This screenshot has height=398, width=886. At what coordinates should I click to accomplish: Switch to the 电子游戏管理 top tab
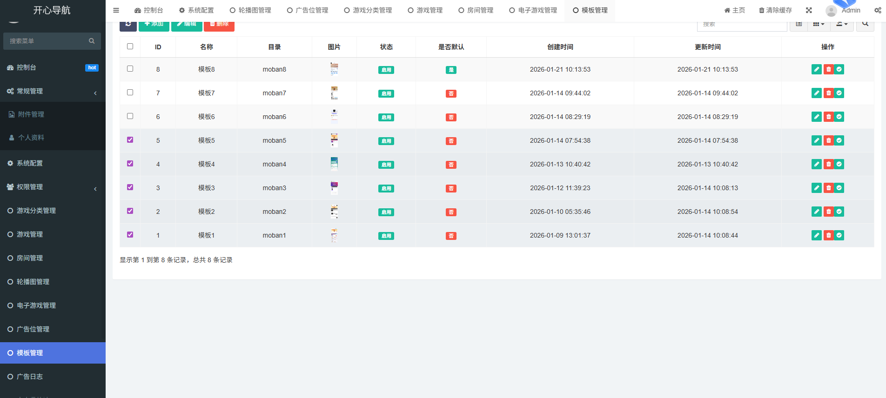[533, 10]
